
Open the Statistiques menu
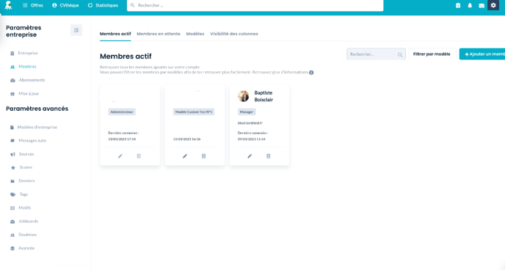pyautogui.click(x=103, y=5)
